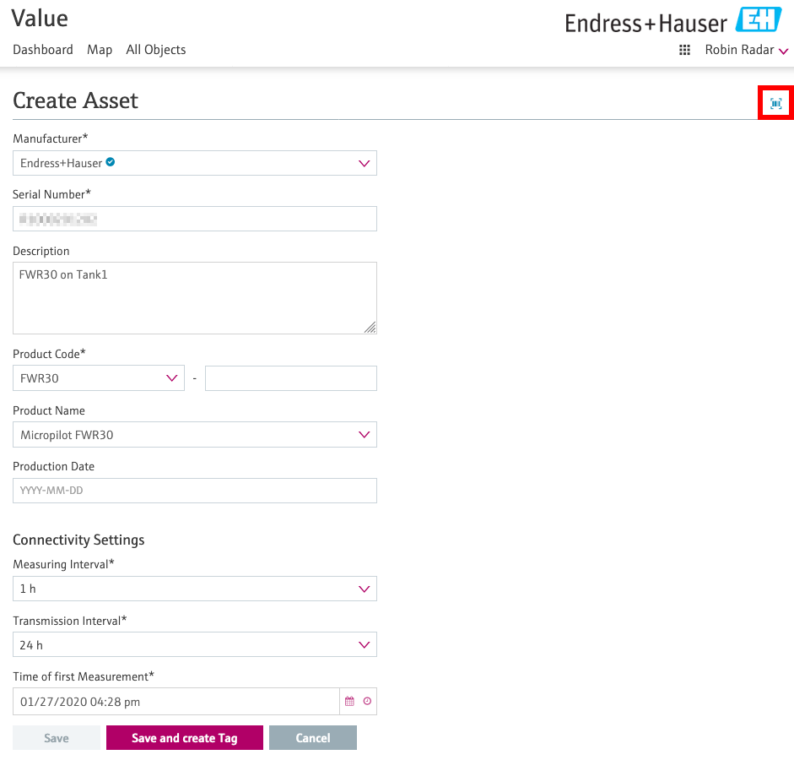Expand the FWR30 Product Code dropdown
794x760 pixels.
pyautogui.click(x=99, y=378)
